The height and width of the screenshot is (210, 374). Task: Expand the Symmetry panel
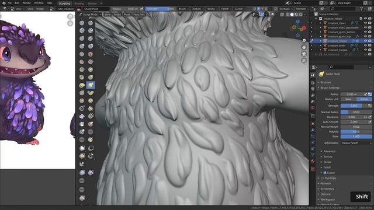click(x=327, y=189)
